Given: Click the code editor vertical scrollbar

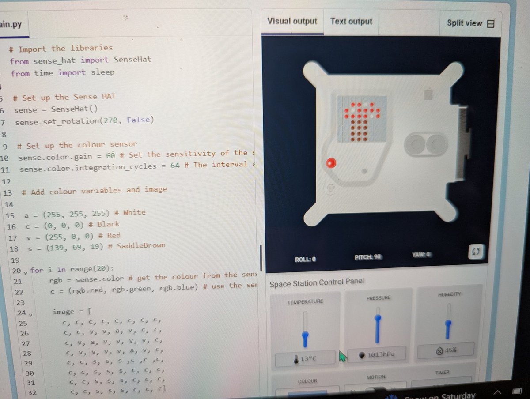Looking at the screenshot, I should (x=261, y=259).
